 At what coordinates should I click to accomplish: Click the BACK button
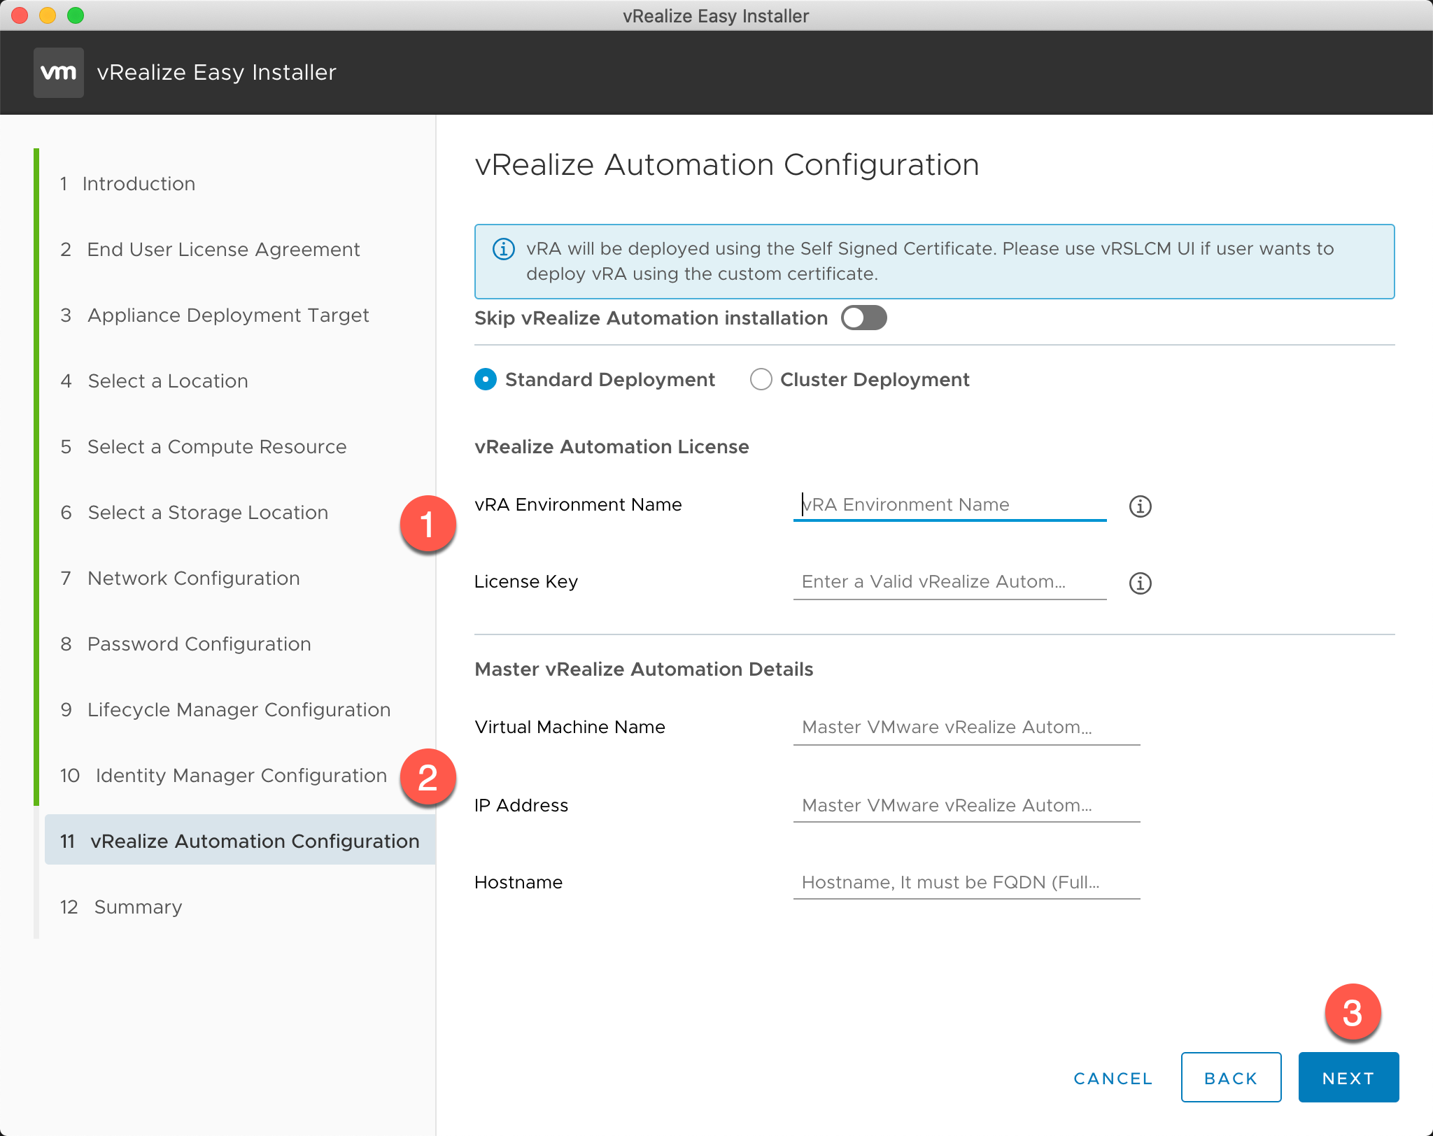pos(1231,1078)
